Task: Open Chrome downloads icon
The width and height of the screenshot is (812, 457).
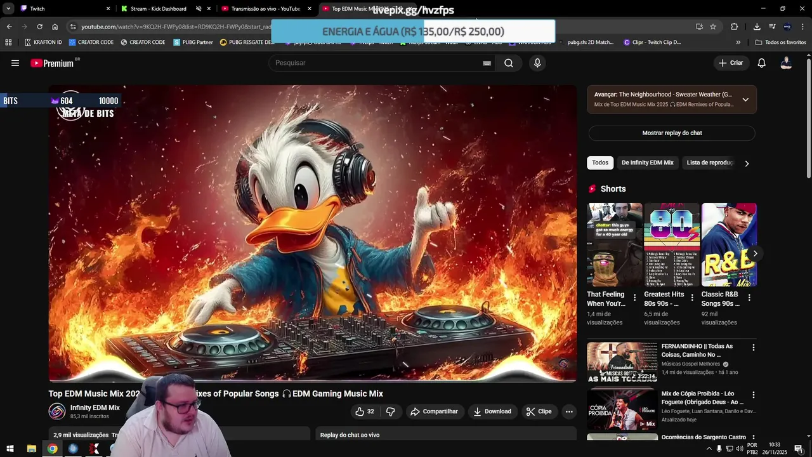Action: [757, 27]
